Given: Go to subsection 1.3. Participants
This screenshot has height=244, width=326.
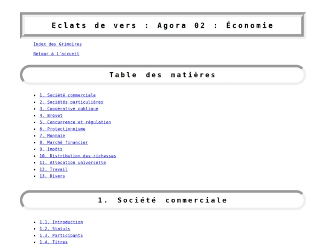Looking at the screenshot, I should click(61, 236).
